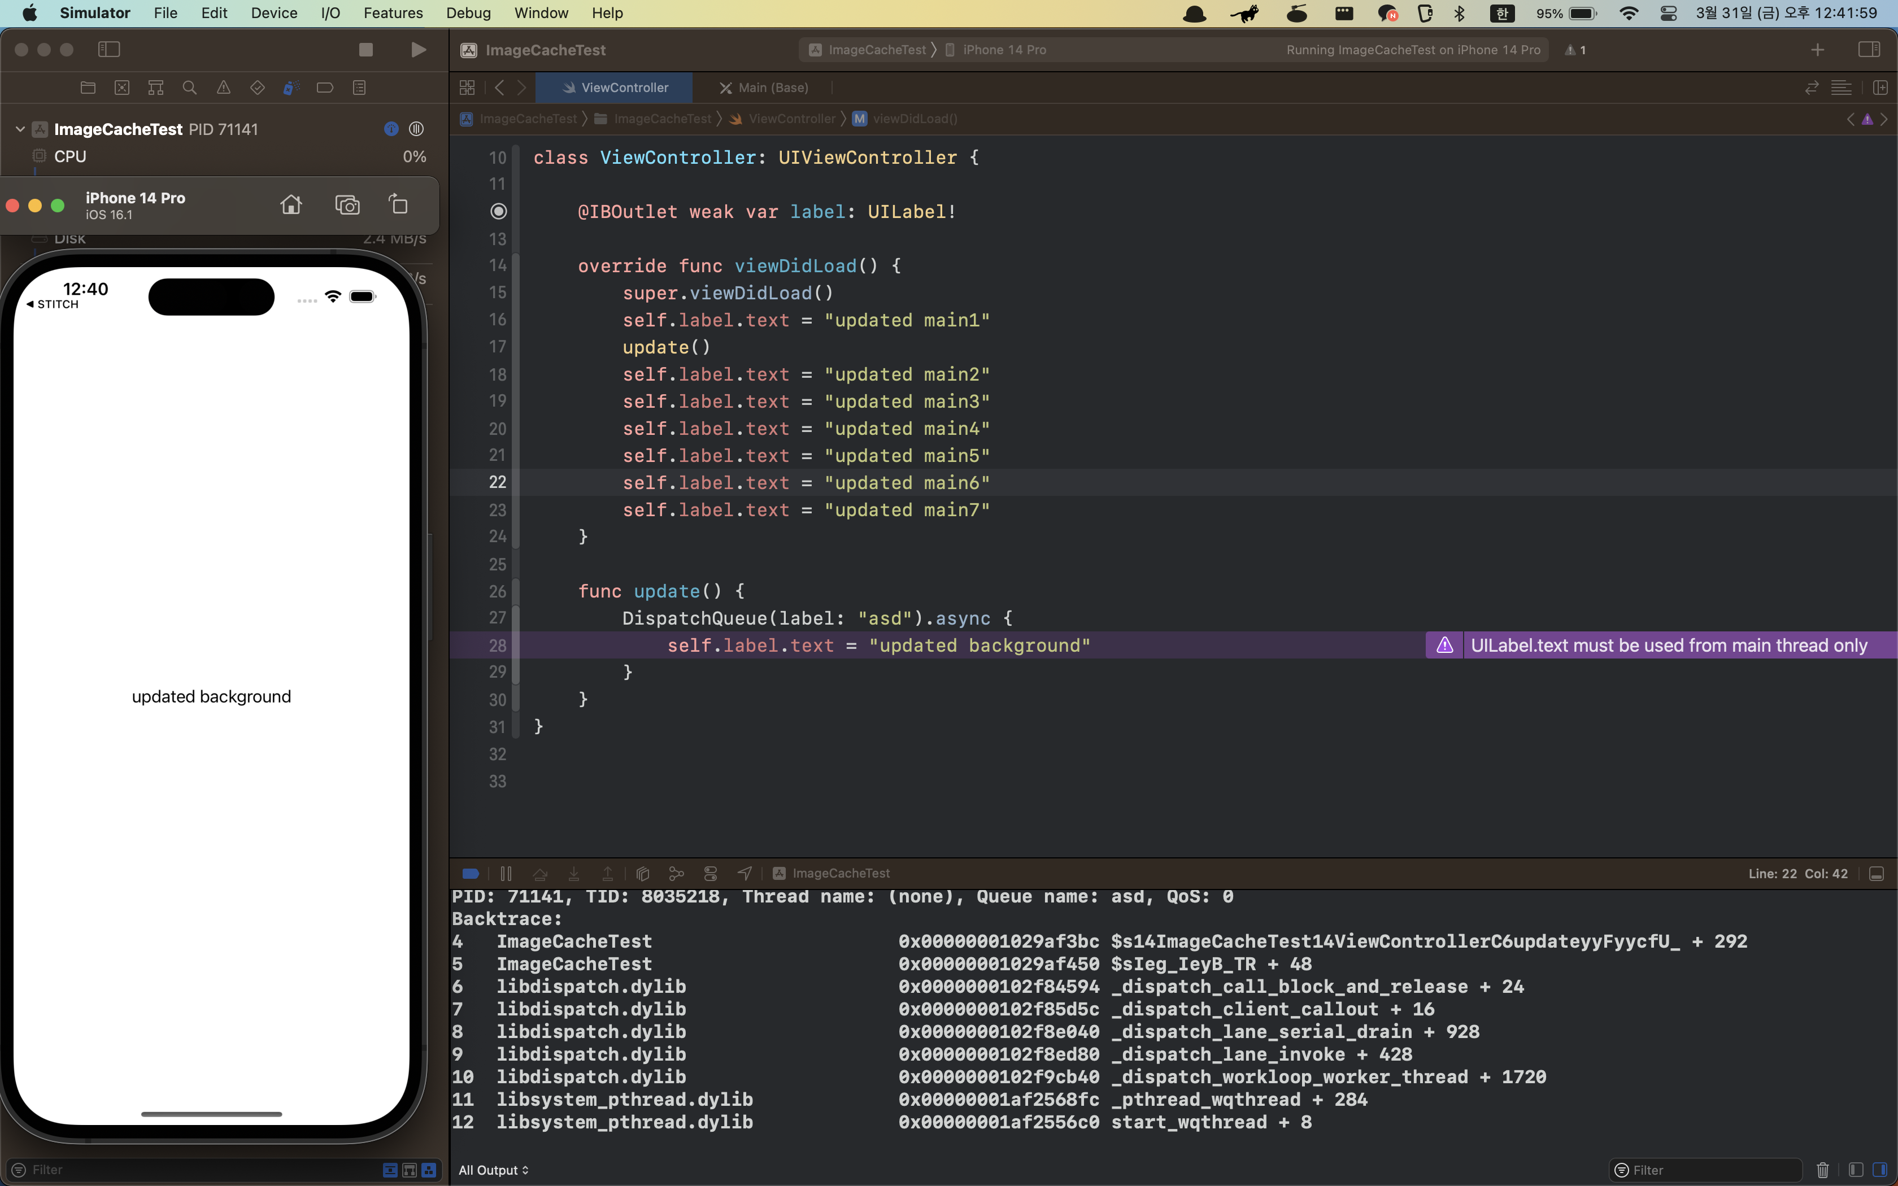Stop the running ImageCacheTest app
This screenshot has height=1186, width=1898.
365,50
